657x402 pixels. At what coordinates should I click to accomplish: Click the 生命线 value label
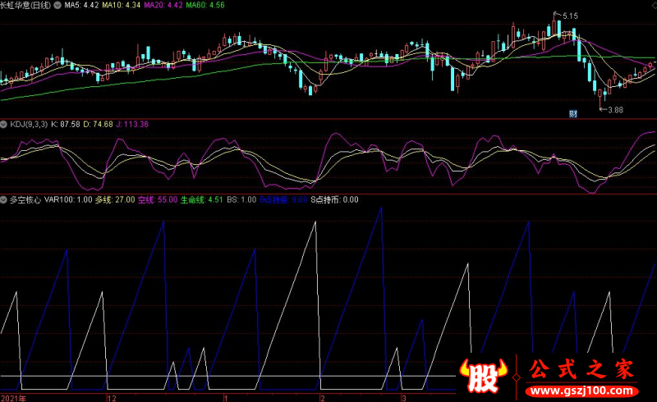coord(201,199)
